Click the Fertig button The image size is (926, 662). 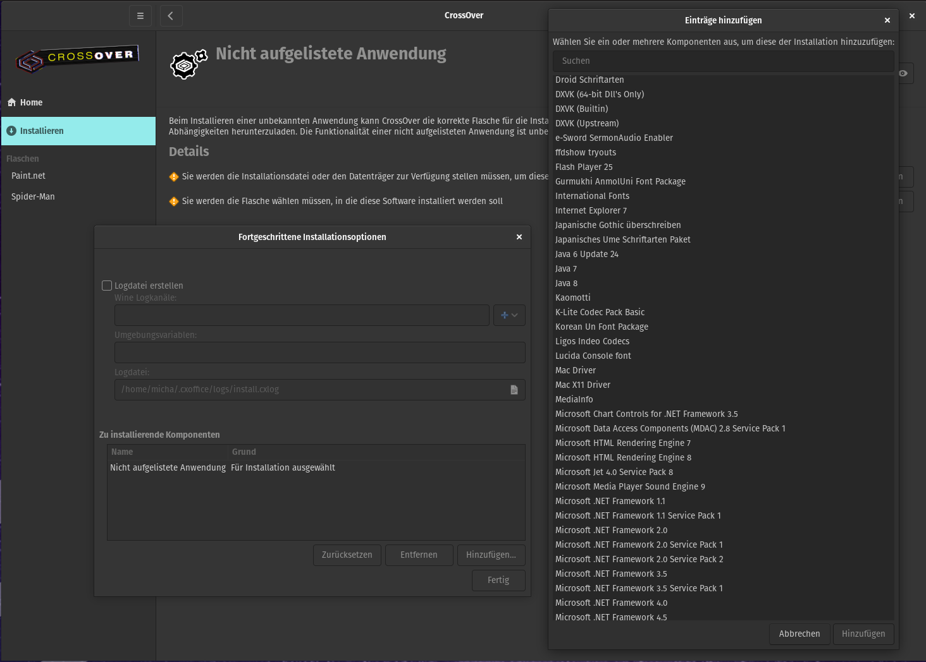point(498,580)
